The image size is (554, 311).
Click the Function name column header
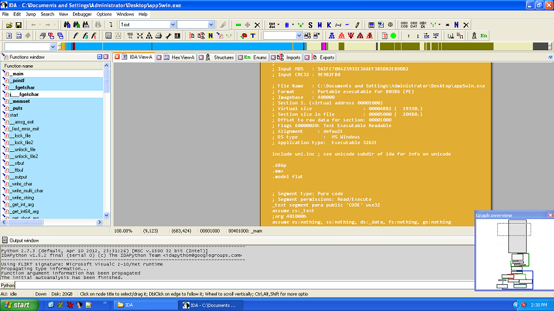[53, 66]
